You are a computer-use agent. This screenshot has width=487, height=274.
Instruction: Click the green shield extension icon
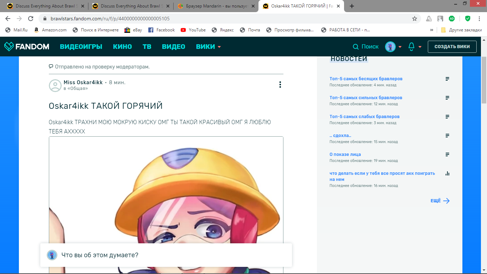point(468,19)
